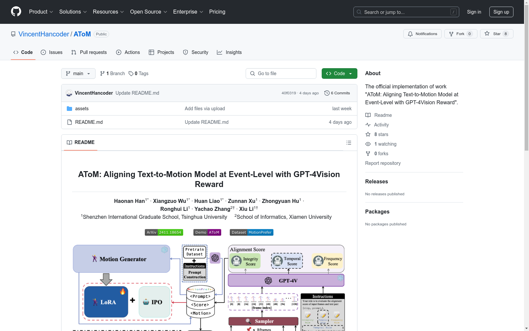Select the README tab header
529x331 pixels.
point(81,142)
